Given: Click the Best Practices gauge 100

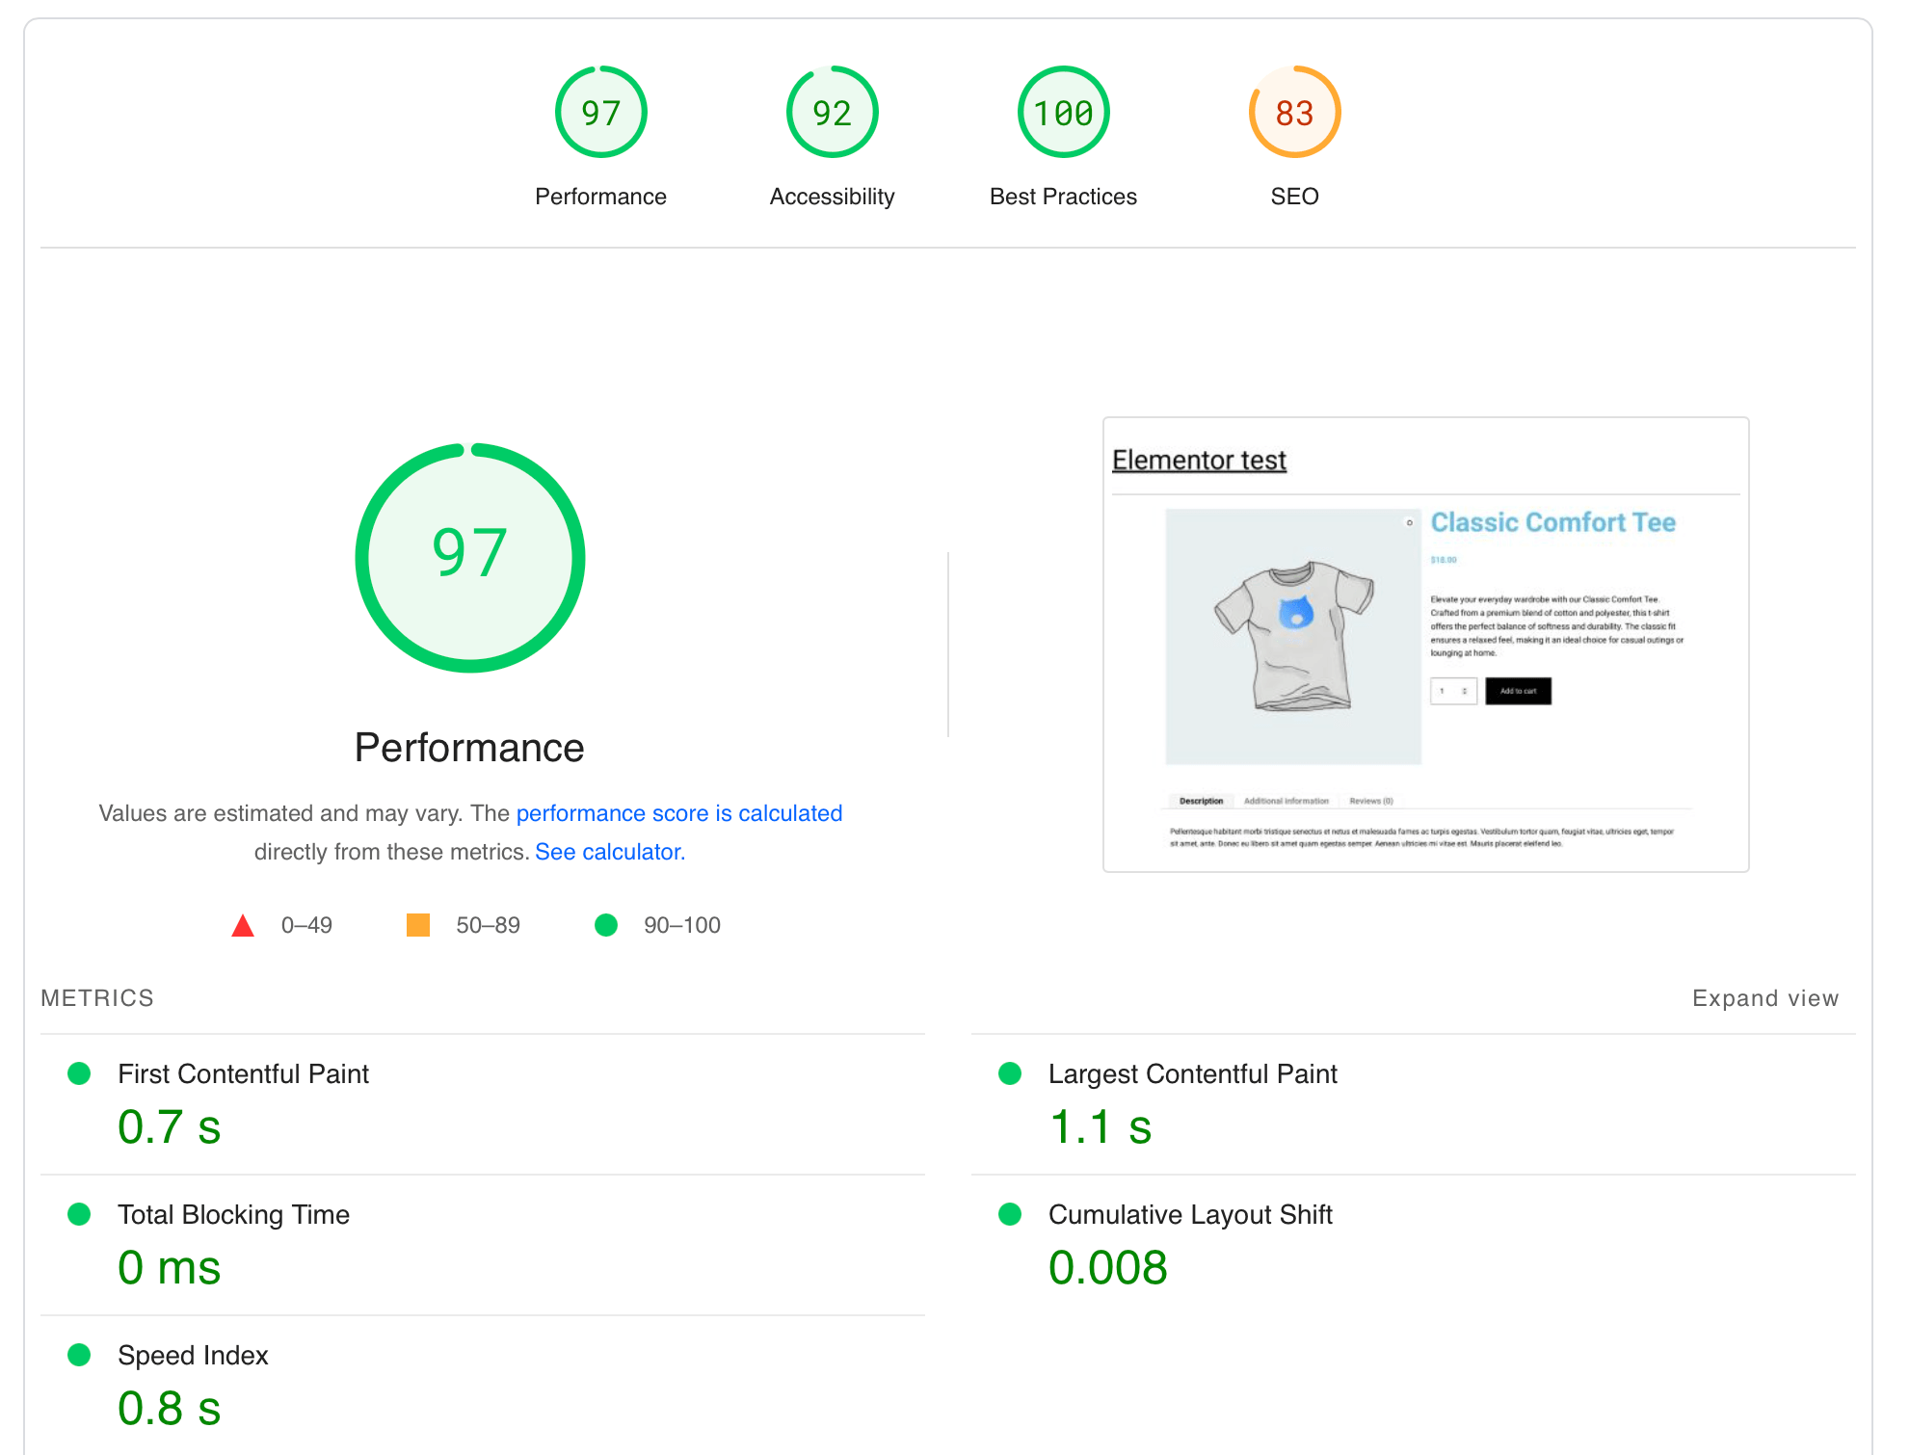Looking at the screenshot, I should [x=1063, y=113].
